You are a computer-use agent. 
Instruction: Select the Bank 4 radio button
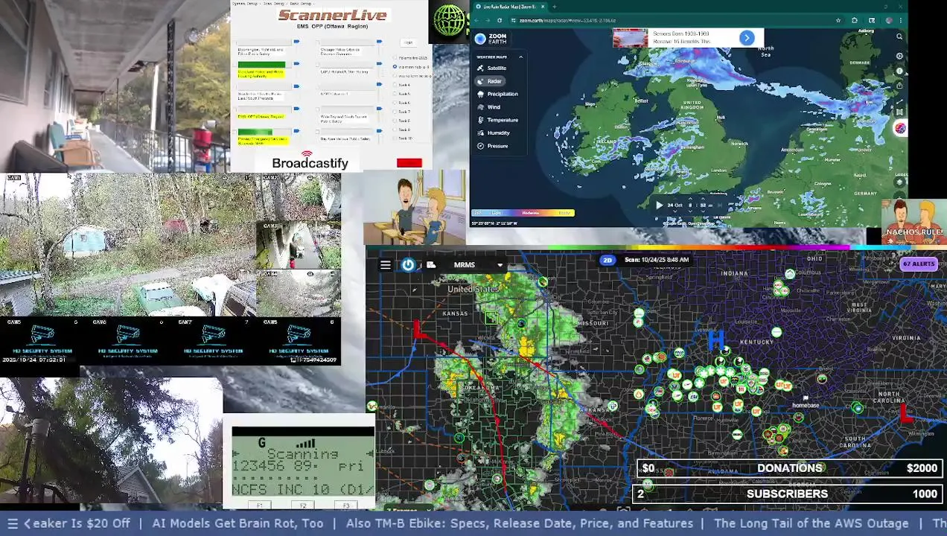point(395,85)
